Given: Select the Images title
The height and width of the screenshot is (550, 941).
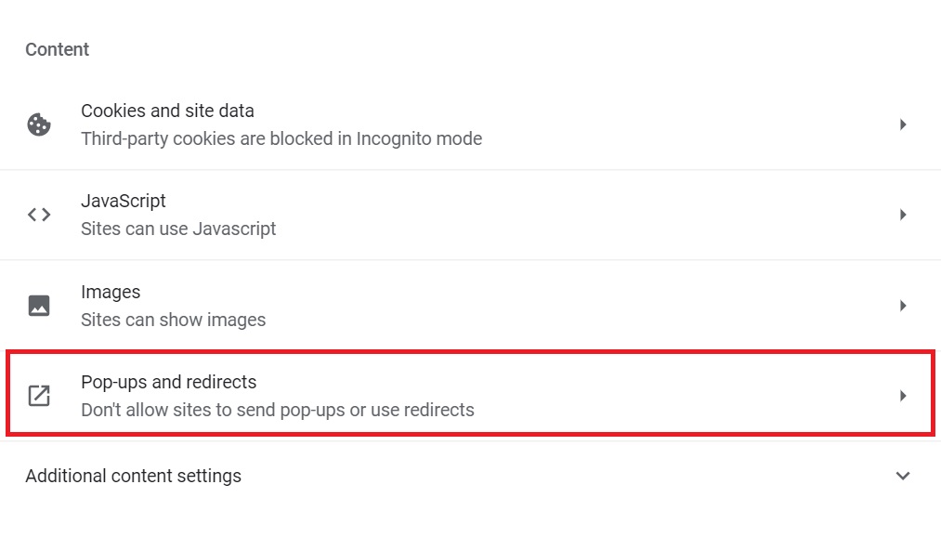Looking at the screenshot, I should 111,292.
